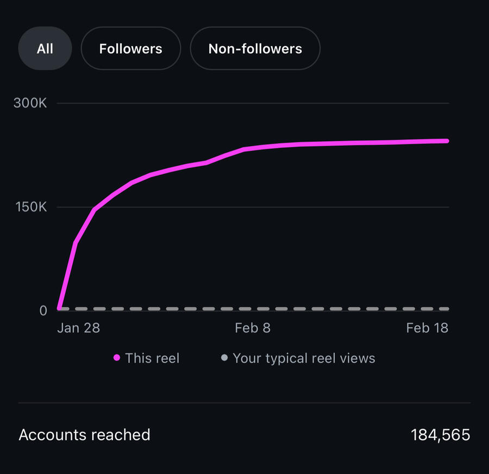Switch to the Non-followers filter
The image size is (489, 474).
click(255, 48)
